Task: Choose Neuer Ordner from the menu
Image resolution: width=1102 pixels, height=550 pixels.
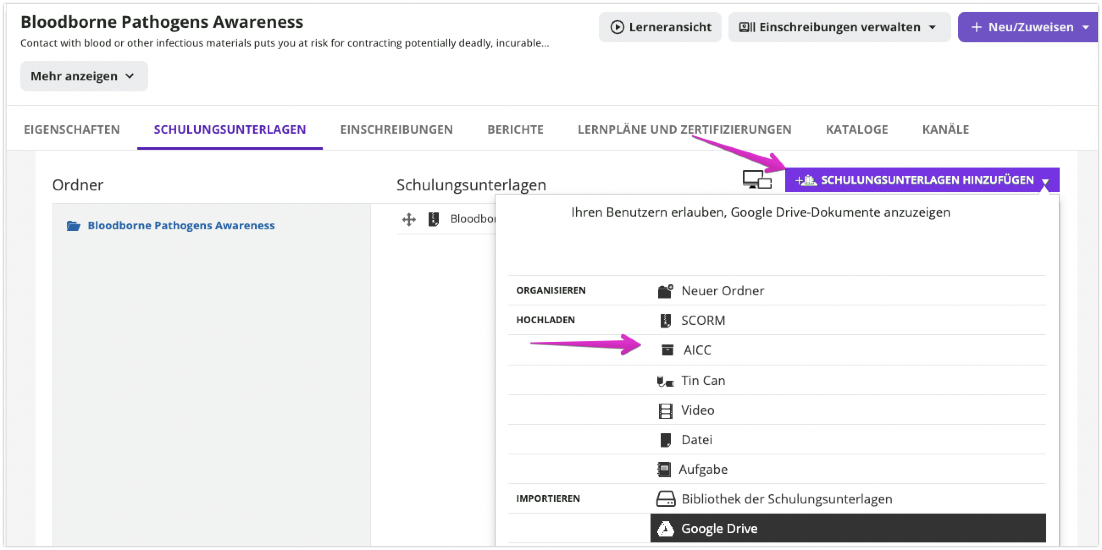Action: [848, 291]
